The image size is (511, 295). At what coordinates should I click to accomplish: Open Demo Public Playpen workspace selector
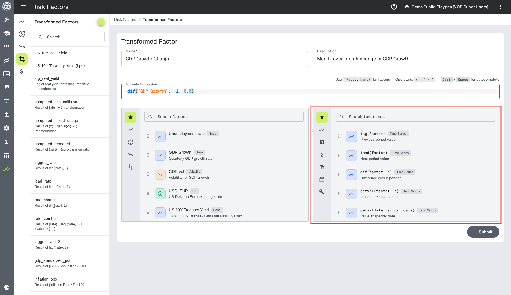[x=446, y=7]
